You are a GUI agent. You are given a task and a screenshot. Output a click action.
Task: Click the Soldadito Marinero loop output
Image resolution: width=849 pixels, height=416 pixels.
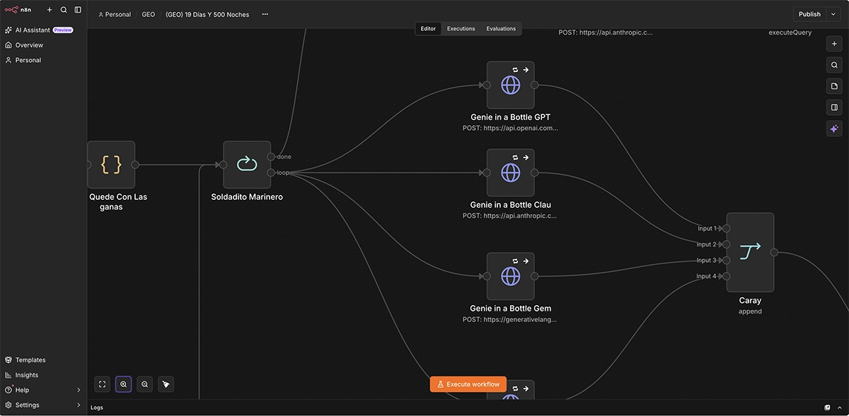coord(271,172)
